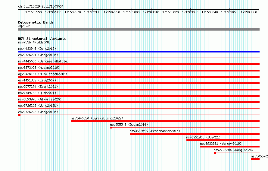Click the red nsv5577274 (Ebert2021) bar
268x171 pixels.
139,90
